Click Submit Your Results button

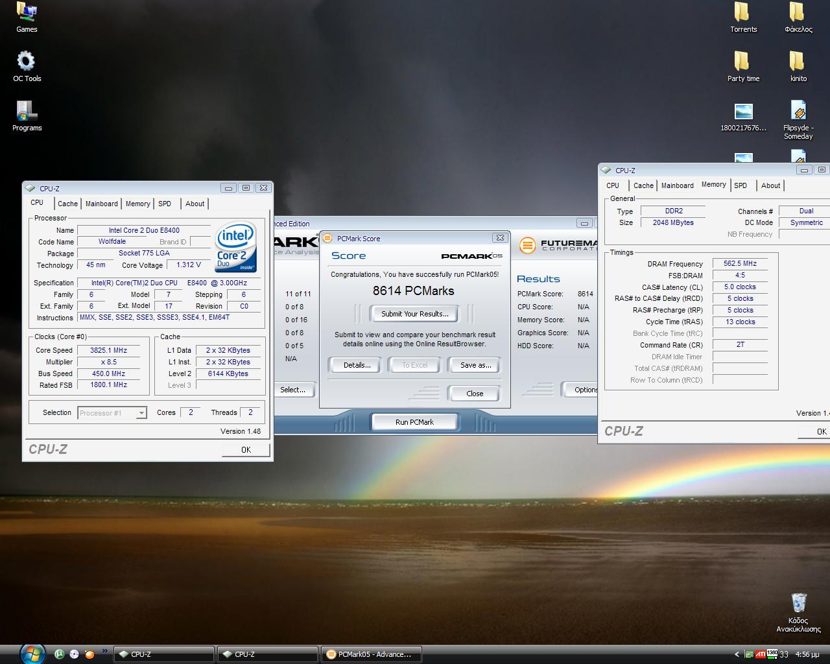[x=414, y=314]
